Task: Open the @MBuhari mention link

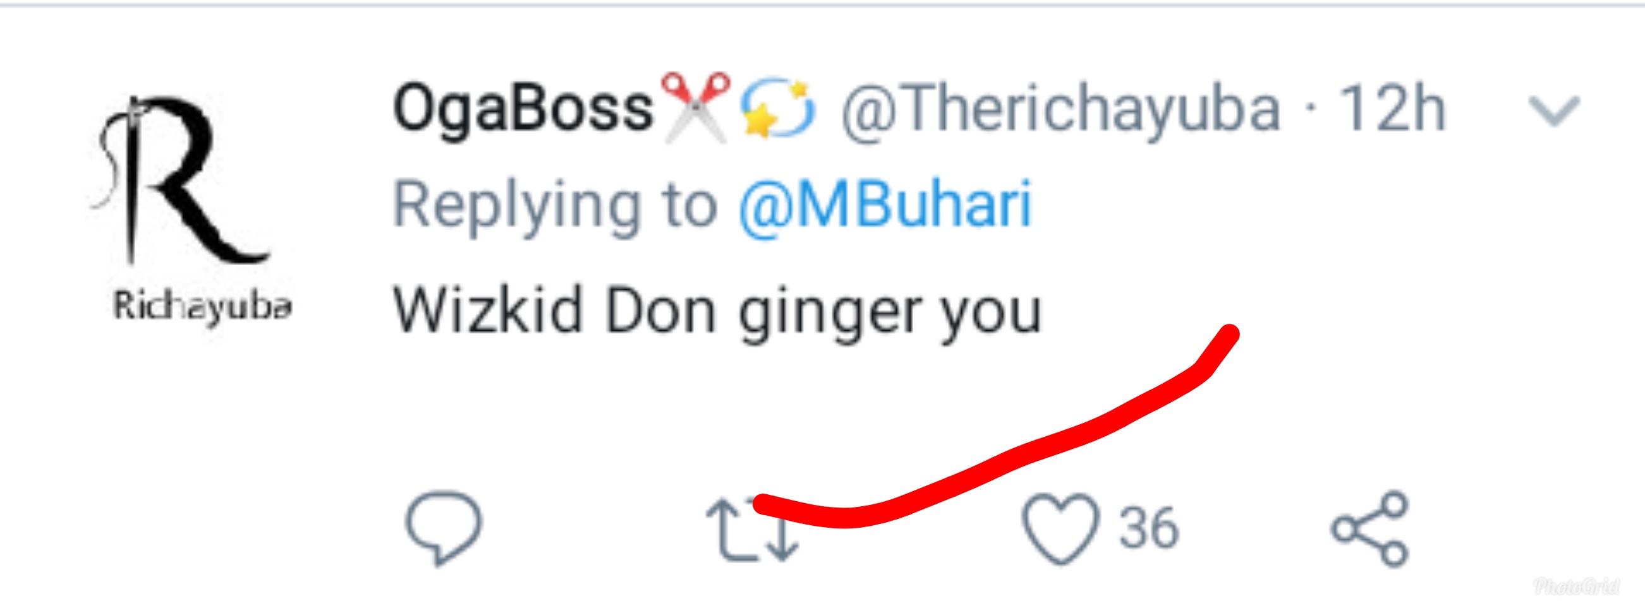Action: [x=885, y=205]
